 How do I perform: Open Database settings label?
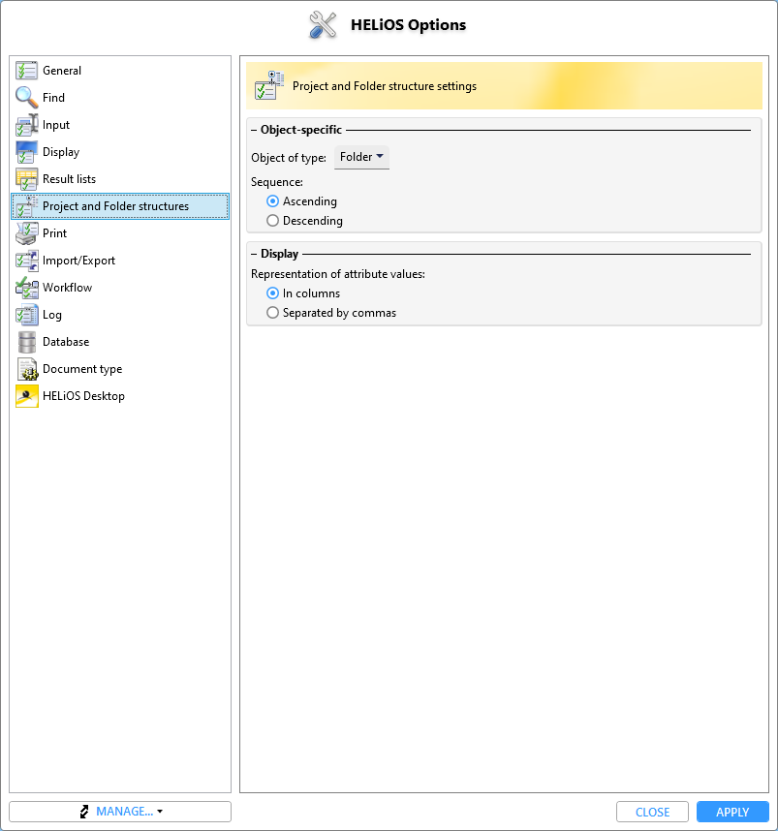66,342
